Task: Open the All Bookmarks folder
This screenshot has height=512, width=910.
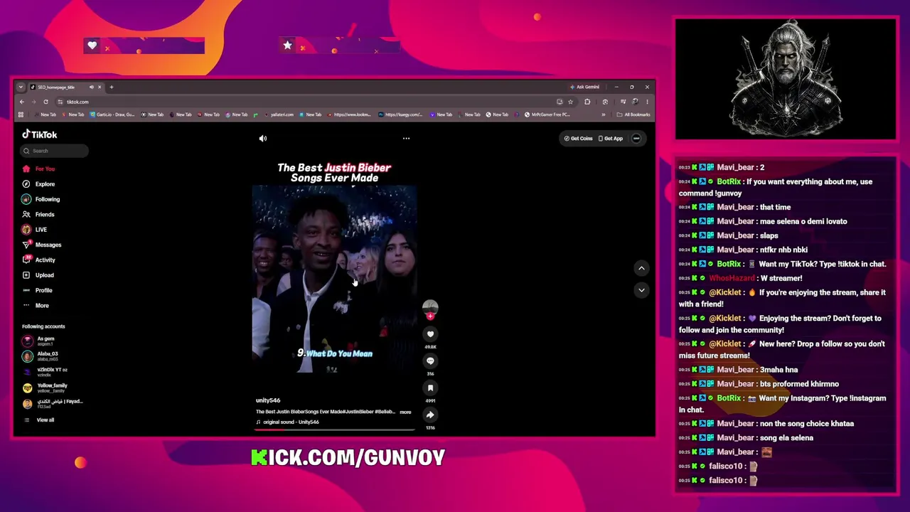Action: click(x=633, y=114)
